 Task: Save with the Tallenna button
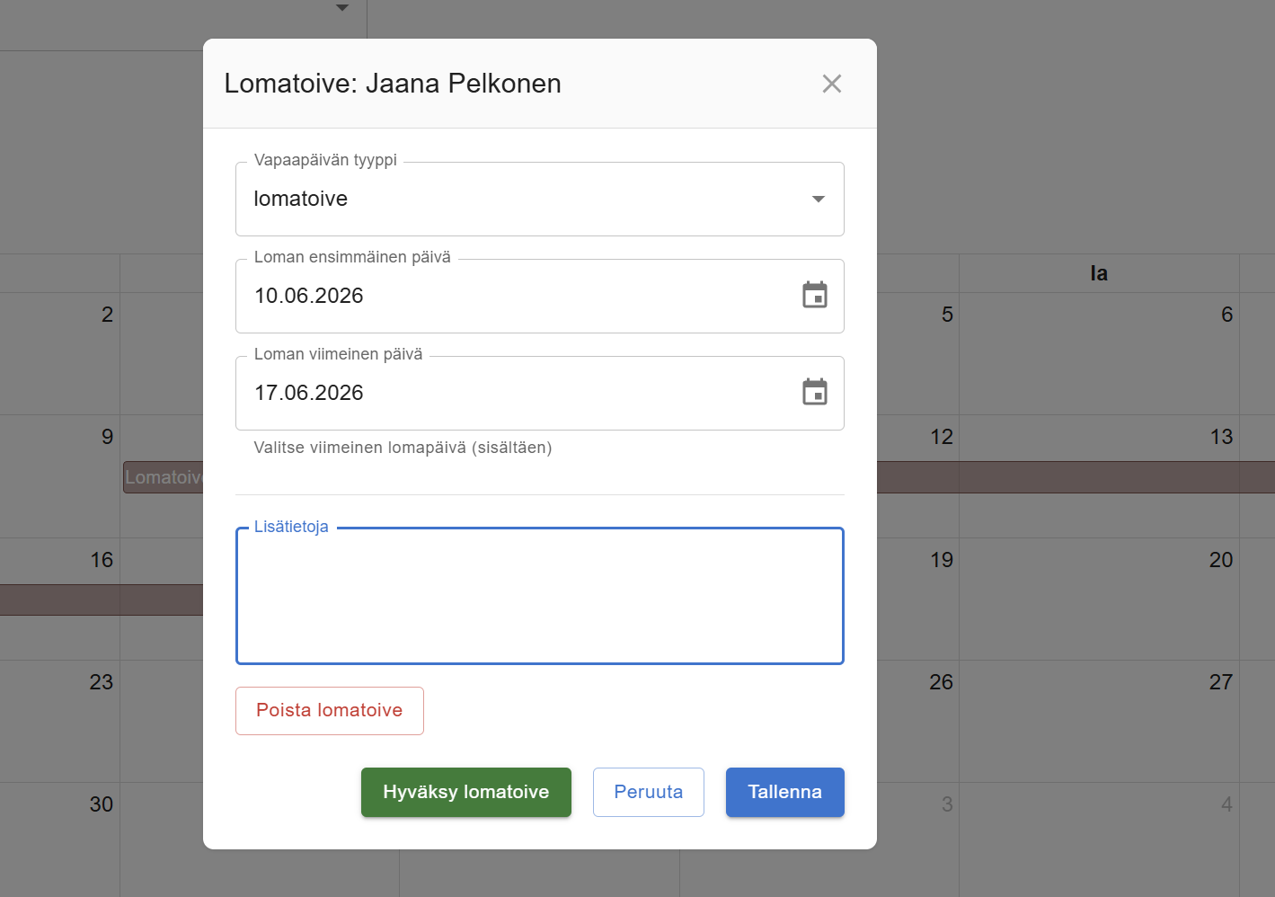coord(785,792)
